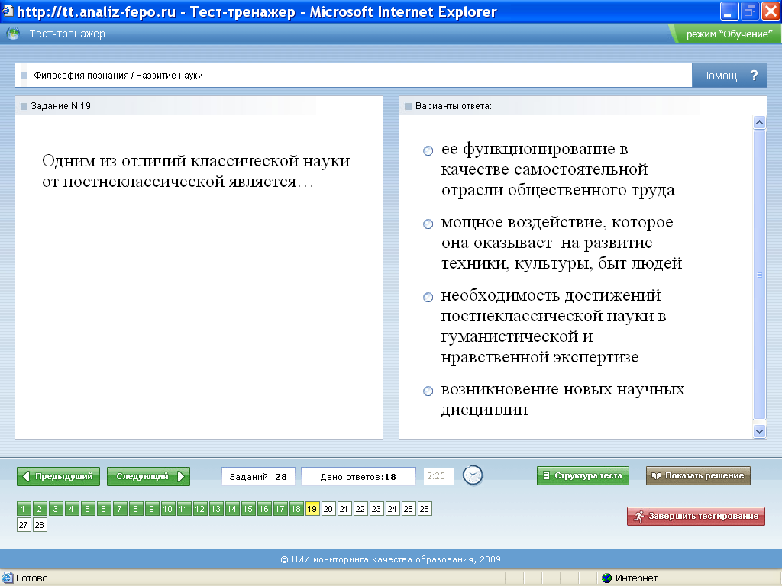
Task: Click breadcrumb 'Философия познания / Развитие науки'
Action: click(x=118, y=76)
